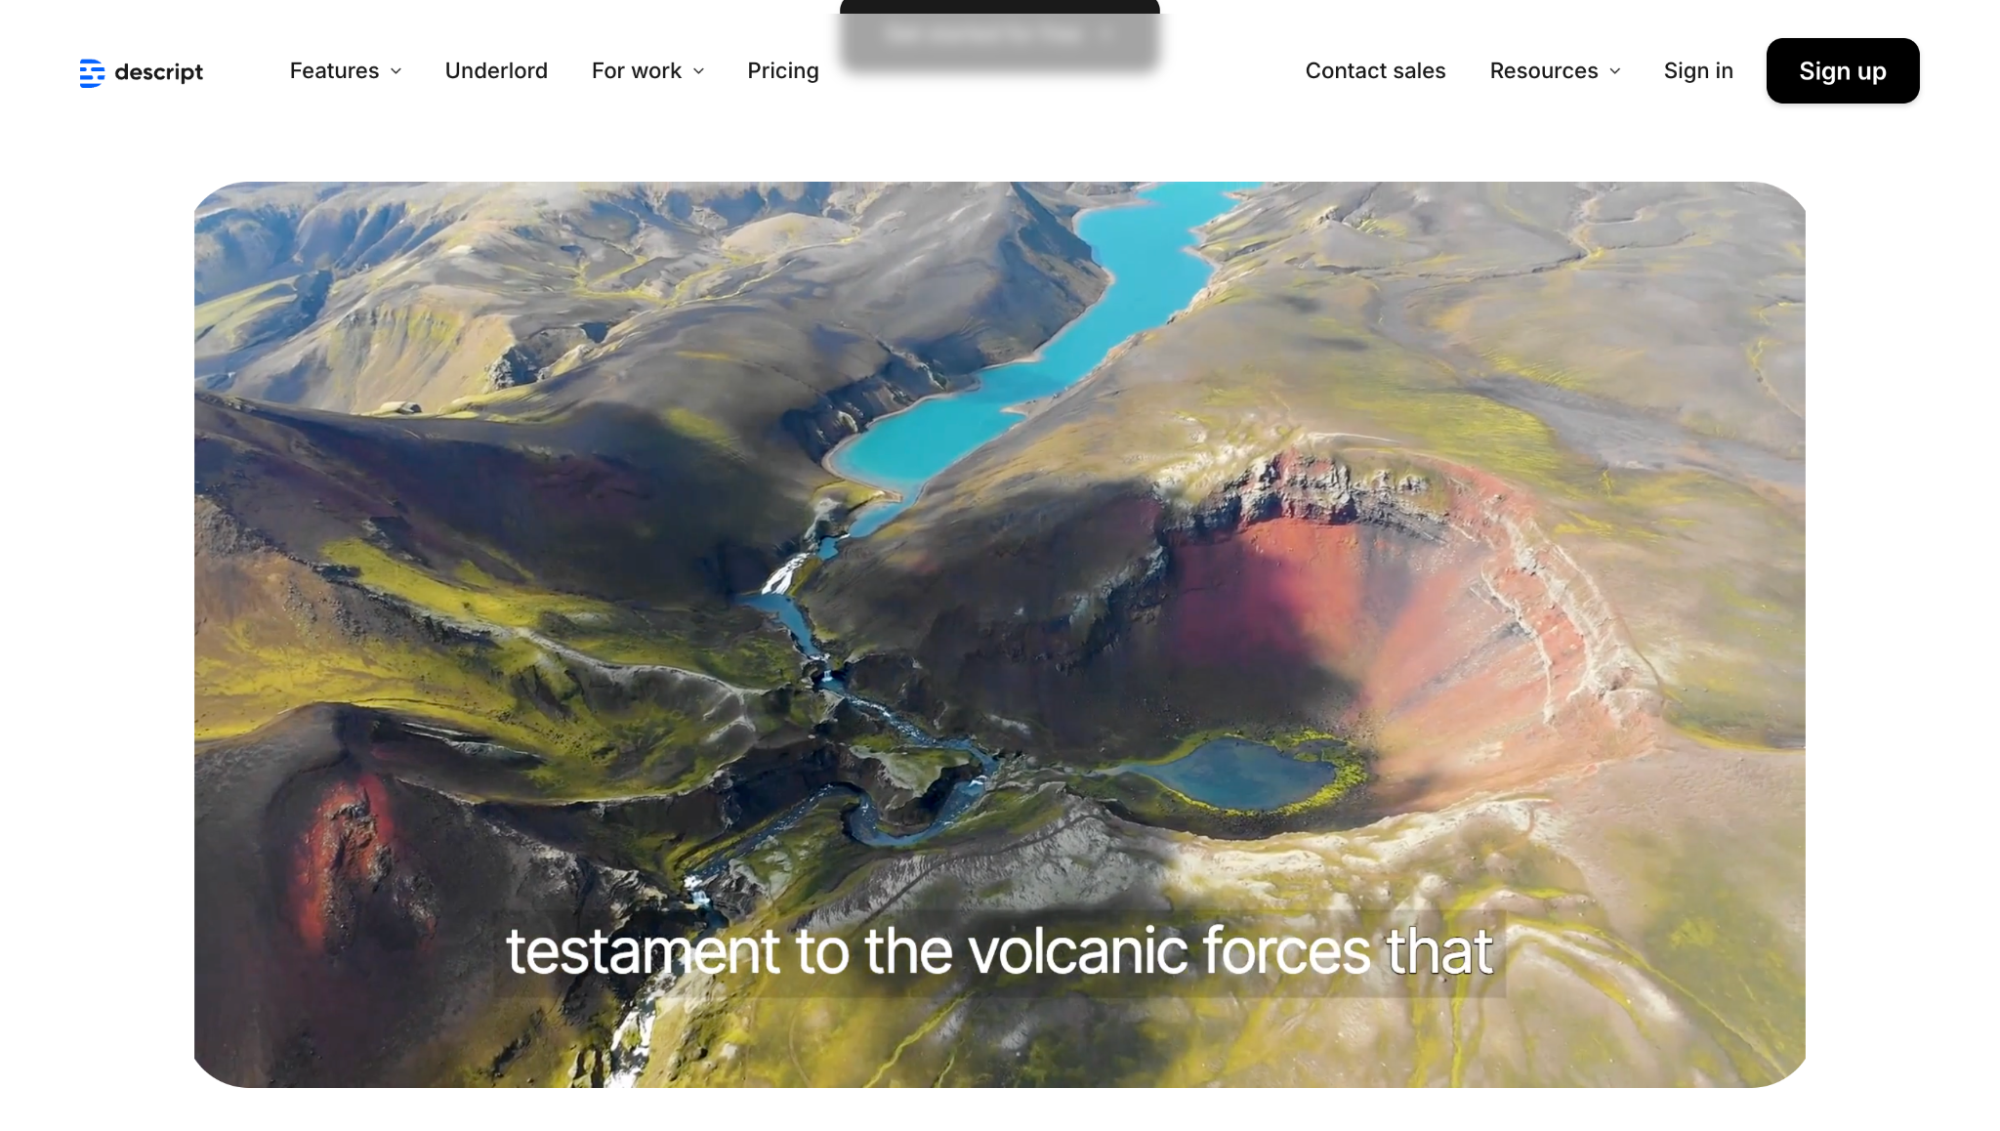Click the red hillside at the video's lower left
Viewport: 2000px width, 1131px height.
(342, 859)
